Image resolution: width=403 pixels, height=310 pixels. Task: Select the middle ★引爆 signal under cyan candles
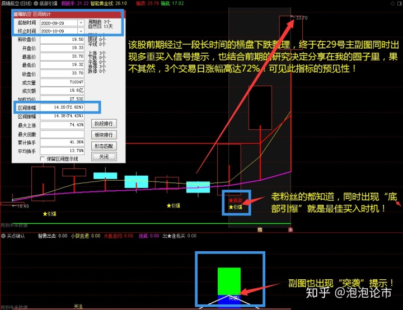[173, 205]
